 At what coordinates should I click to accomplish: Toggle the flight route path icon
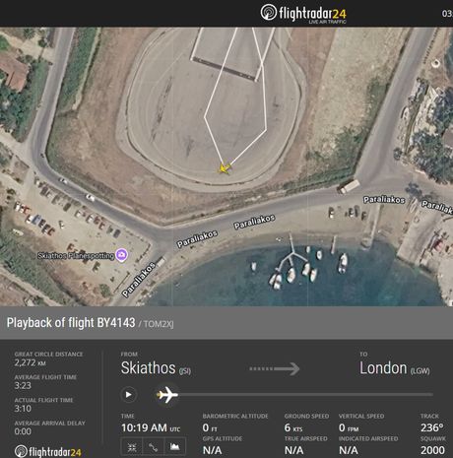point(154,447)
